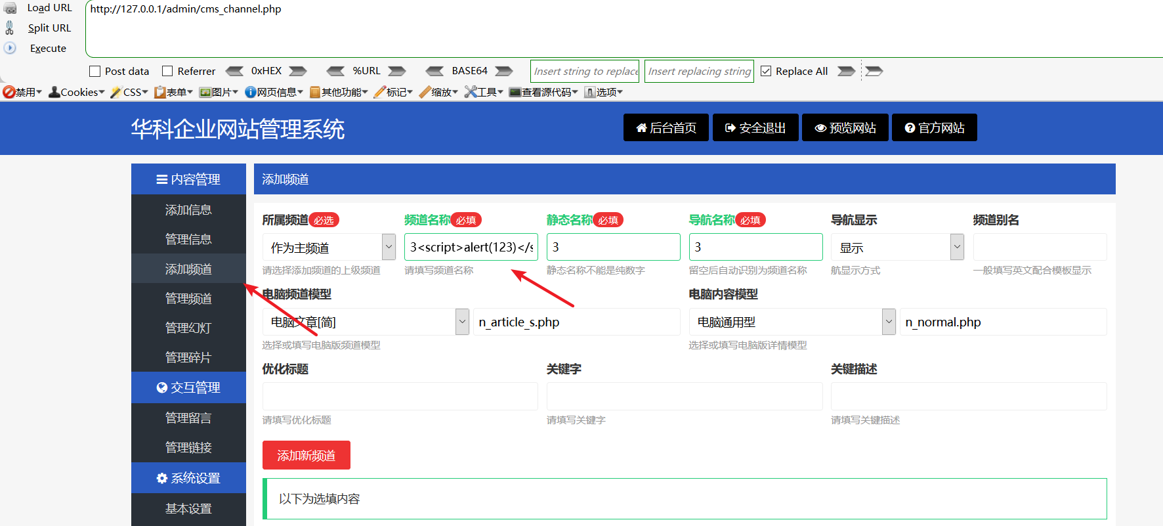Click the 华科企业网站管理系统 title
The width and height of the screenshot is (1163, 526).
tap(238, 129)
